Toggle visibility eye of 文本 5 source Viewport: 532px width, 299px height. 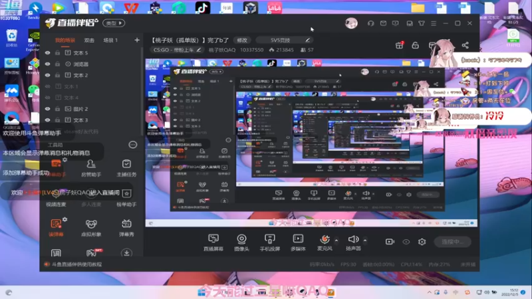[x=47, y=53]
